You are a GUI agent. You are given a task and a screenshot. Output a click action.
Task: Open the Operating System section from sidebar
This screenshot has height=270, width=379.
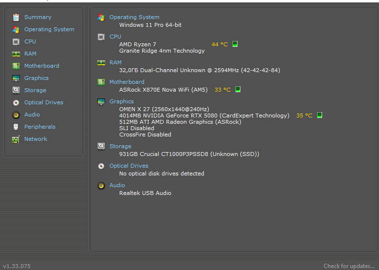pyautogui.click(x=49, y=29)
